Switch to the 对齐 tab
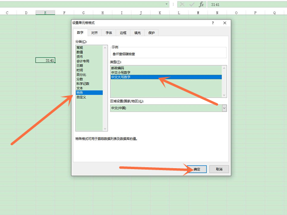 (x=95, y=33)
